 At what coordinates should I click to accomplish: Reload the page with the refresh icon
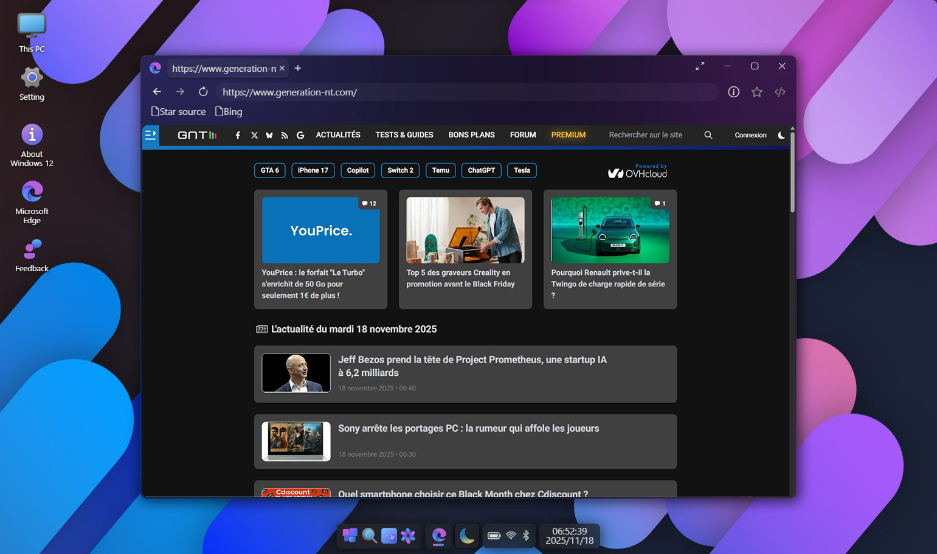(203, 92)
